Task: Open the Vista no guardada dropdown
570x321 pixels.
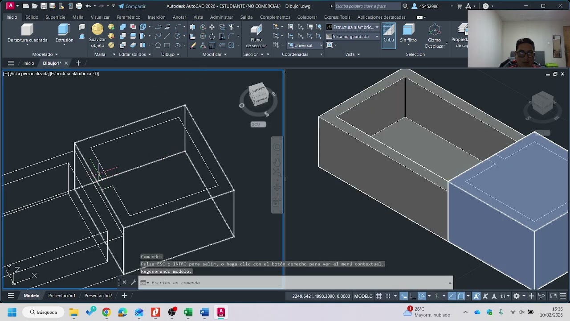Action: click(x=353, y=36)
